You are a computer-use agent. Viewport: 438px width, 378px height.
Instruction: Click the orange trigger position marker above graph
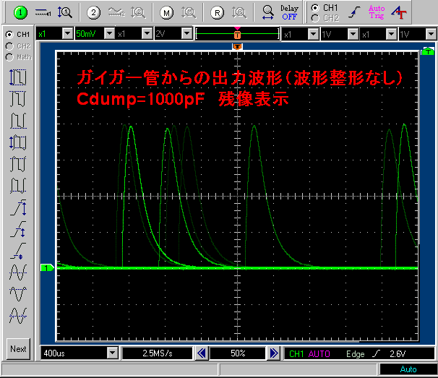click(237, 47)
